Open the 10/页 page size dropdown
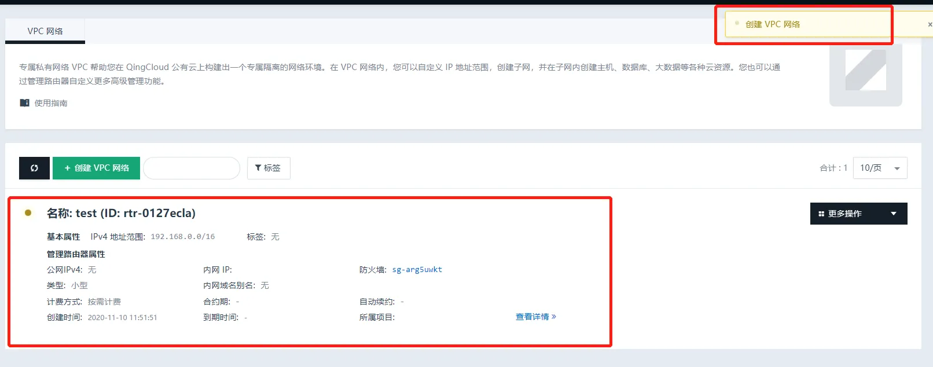Screen dimensions: 933x367 point(880,168)
